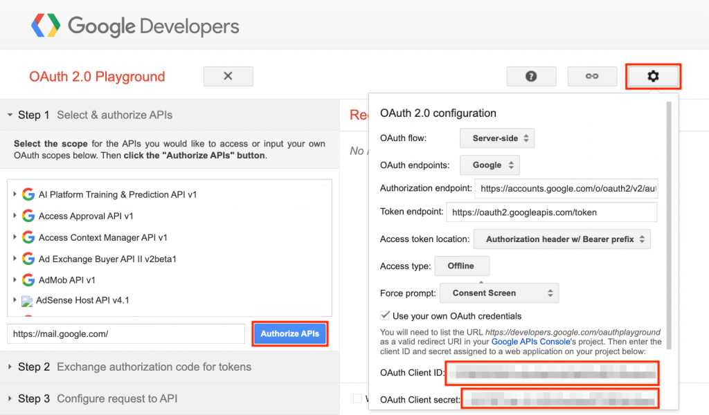This screenshot has height=415, width=709.
Task: Click the Google icon for AI Platform Training API
Action: coord(28,194)
